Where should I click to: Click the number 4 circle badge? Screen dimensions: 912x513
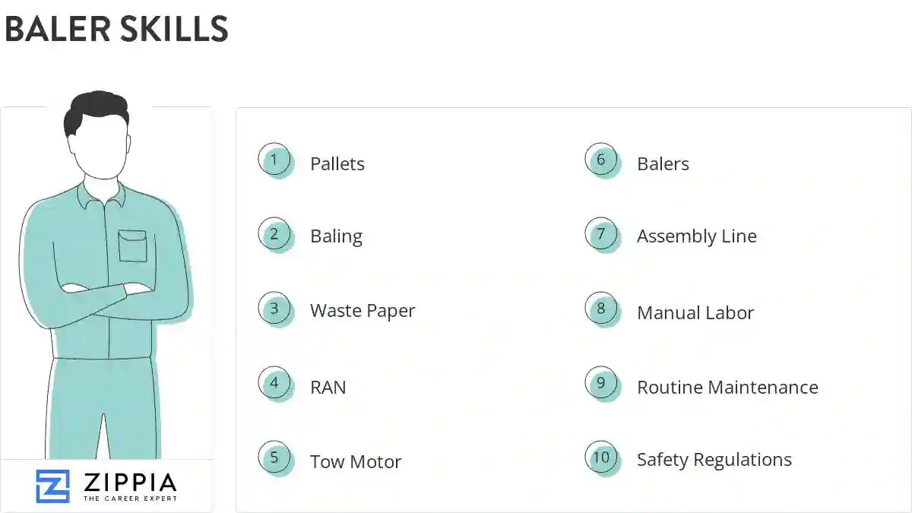[274, 383]
